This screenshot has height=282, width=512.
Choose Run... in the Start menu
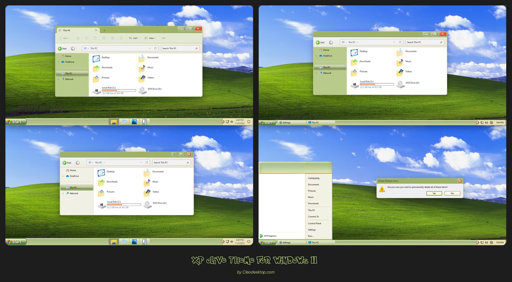tap(311, 236)
